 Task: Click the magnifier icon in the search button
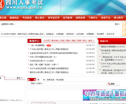pos(109,84)
